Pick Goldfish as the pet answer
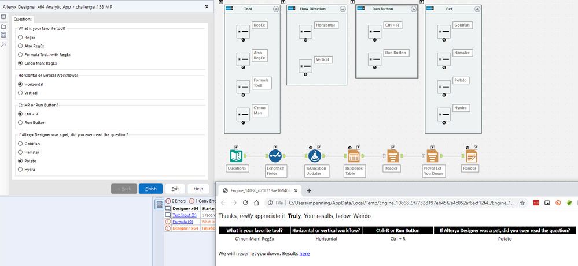The image size is (578, 266). click(x=20, y=144)
